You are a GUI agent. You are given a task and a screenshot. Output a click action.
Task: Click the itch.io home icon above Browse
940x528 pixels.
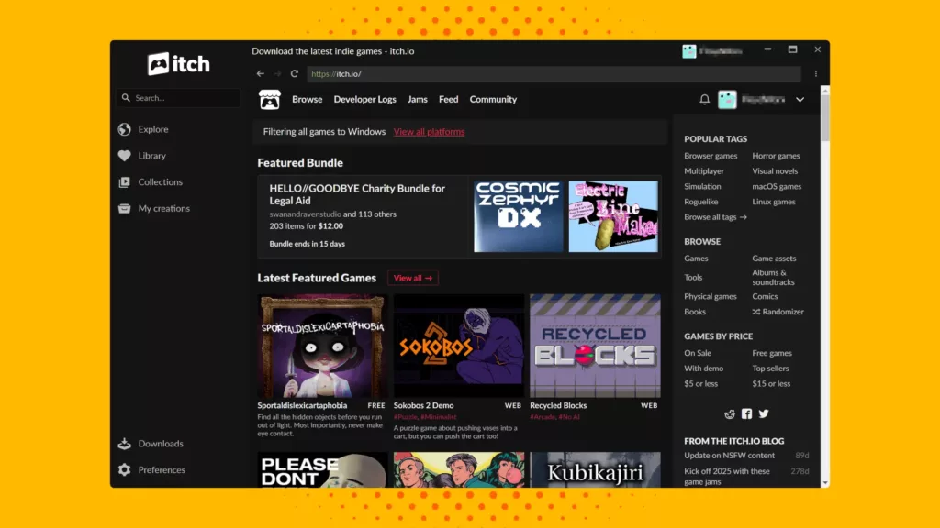(x=270, y=98)
